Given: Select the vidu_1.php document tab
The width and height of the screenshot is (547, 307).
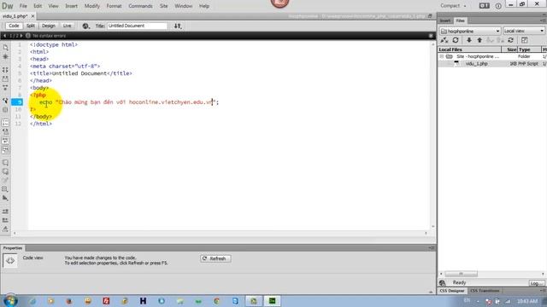Looking at the screenshot, I should click(15, 16).
